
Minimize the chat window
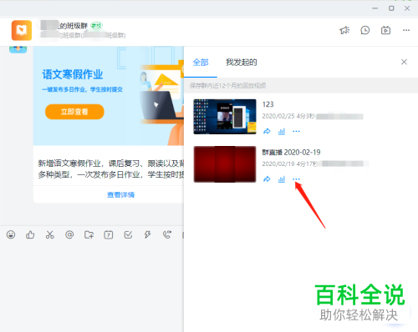click(375, 8)
